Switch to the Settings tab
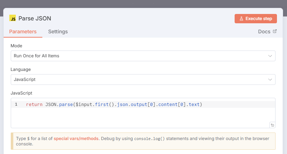 click(58, 32)
